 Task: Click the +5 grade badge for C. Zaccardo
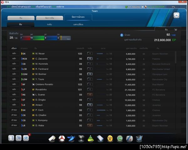(x=90, y=59)
